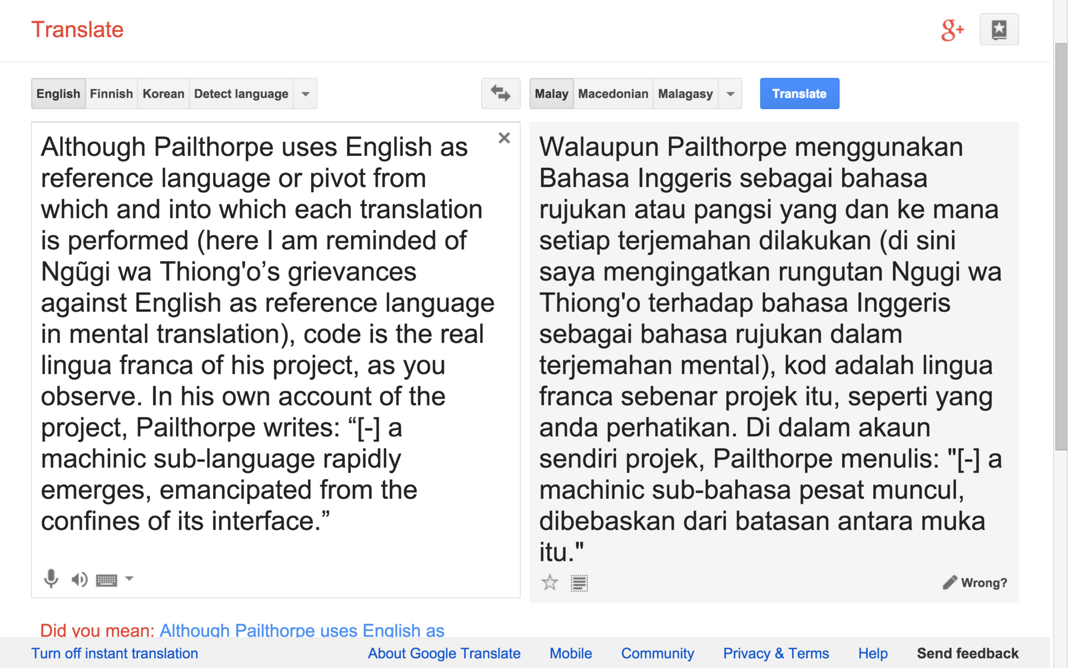Viewport: 1068px width, 668px height.
Task: Open the target language dropdown arrow
Action: [730, 94]
